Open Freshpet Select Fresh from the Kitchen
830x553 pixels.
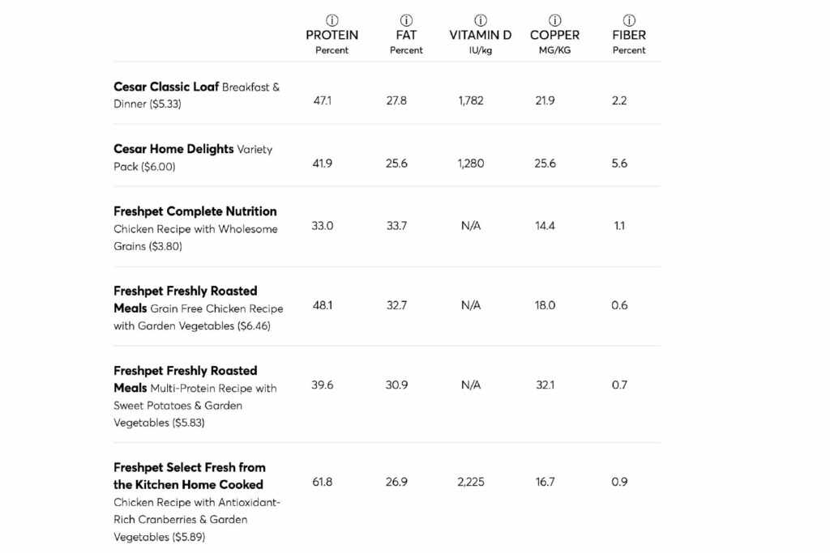coord(190,468)
